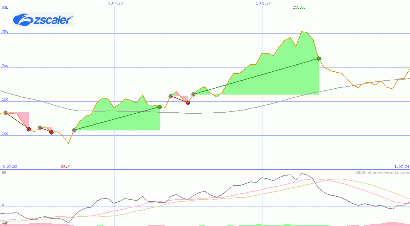Click the 253.86 peak price label
The image size is (410, 226).
pyautogui.click(x=299, y=7)
